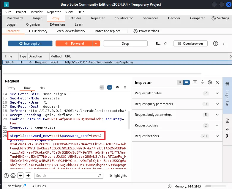Open the three-dot options menu in Intercept
This screenshot has height=189, width=232.
coord(224,43)
